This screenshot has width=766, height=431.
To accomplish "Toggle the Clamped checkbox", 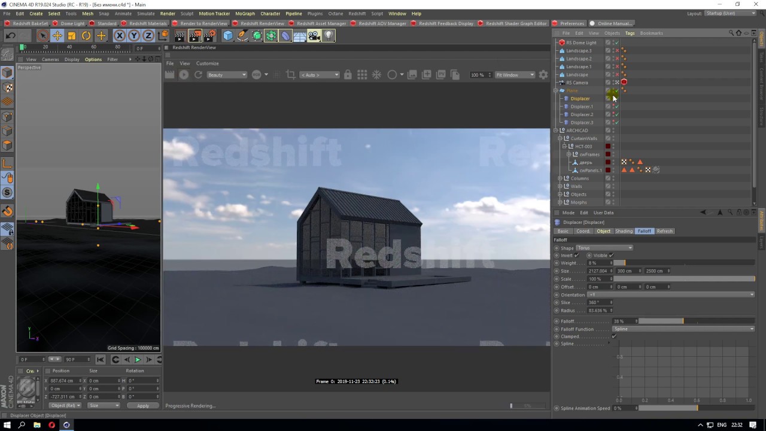I will click(x=614, y=336).
